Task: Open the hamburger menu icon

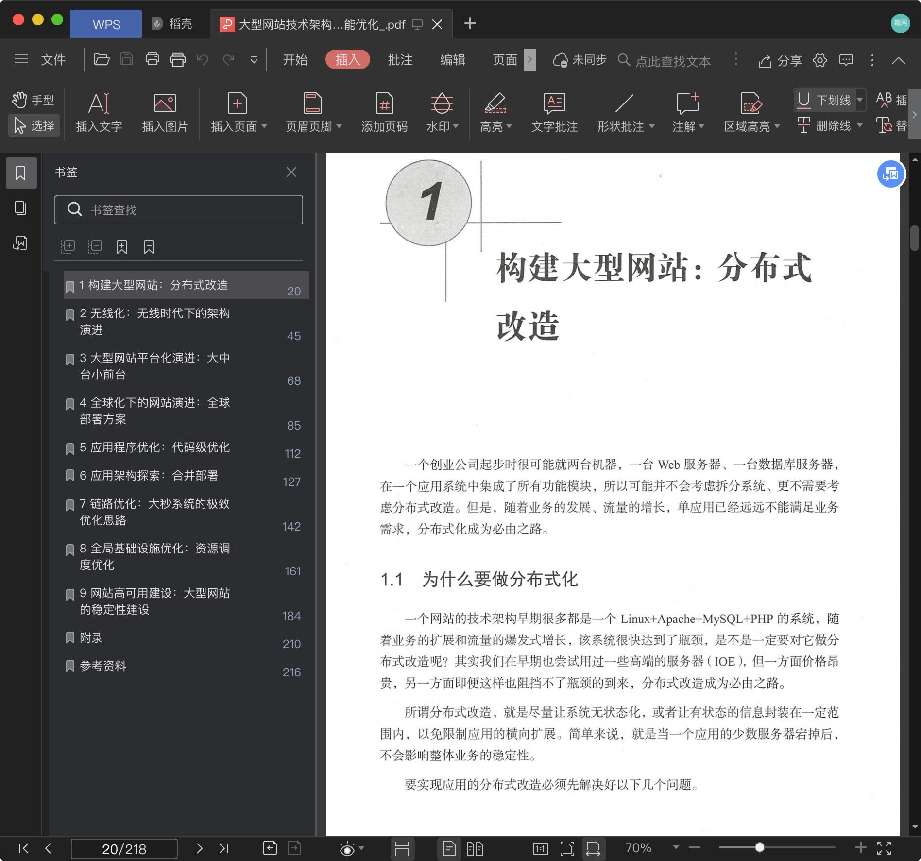Action: click(21, 60)
